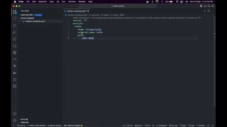Open the Search view in activity bar
The image size is (227, 127).
pos(15,18)
